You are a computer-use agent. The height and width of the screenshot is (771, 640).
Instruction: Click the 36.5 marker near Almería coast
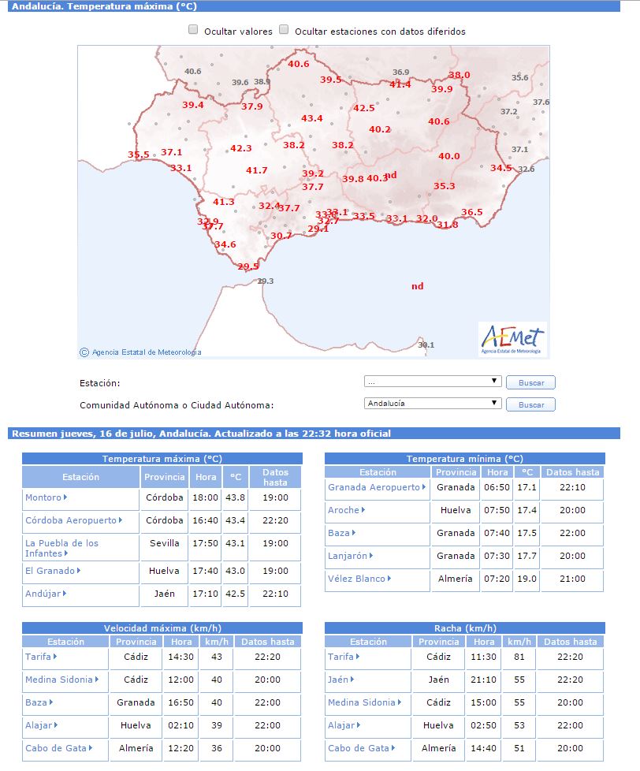[x=471, y=212]
